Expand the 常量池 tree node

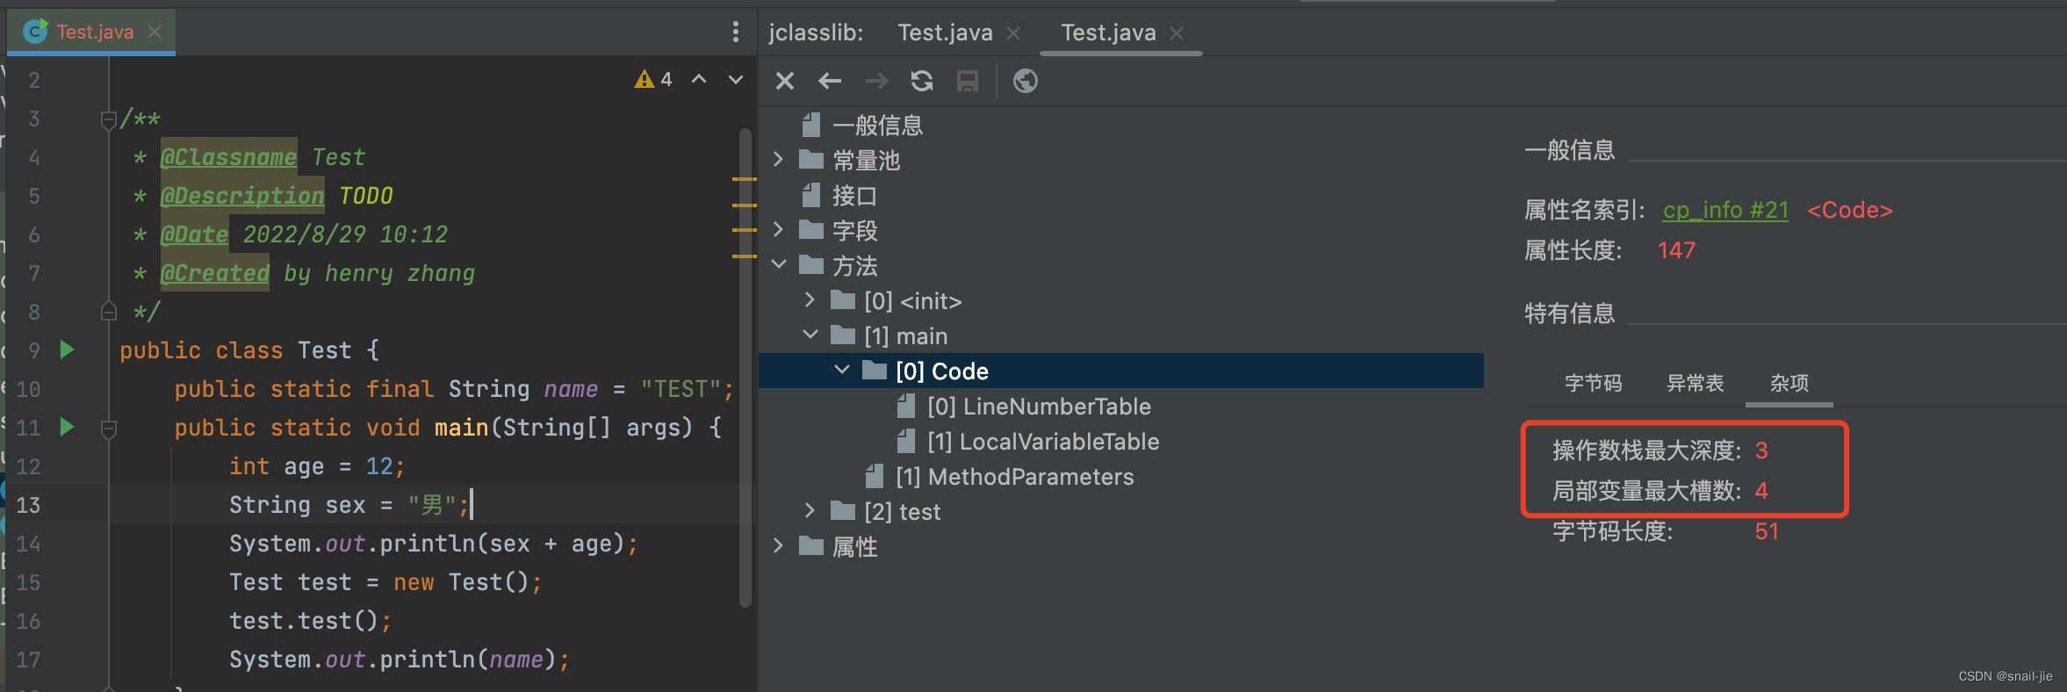tap(779, 159)
